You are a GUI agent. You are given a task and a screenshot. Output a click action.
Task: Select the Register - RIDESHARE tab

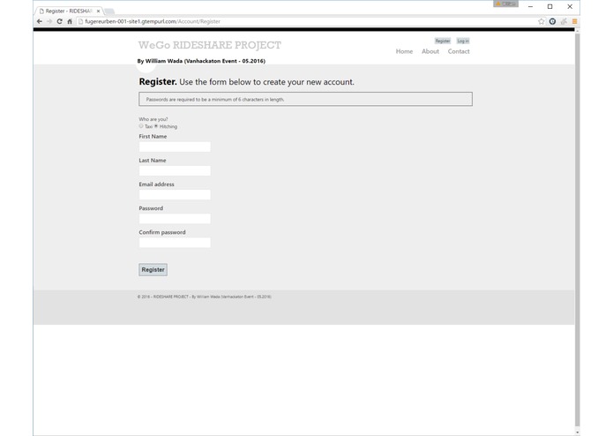point(69,11)
